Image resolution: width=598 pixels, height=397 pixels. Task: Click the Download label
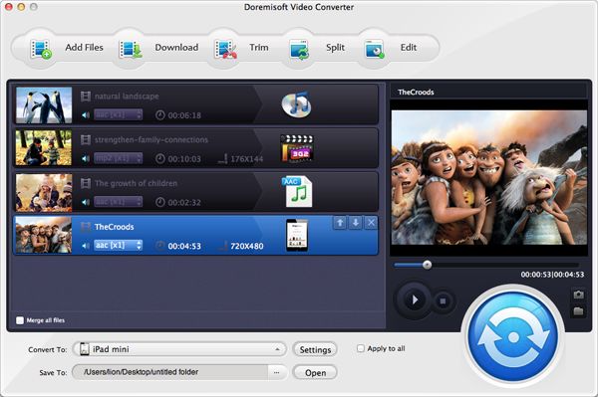click(176, 48)
